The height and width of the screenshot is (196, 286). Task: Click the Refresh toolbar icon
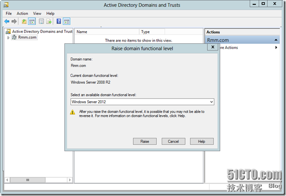[41, 21]
